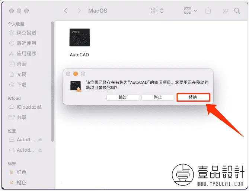
Task: Click the Applications sidebar icon
Action: click(x=12, y=54)
